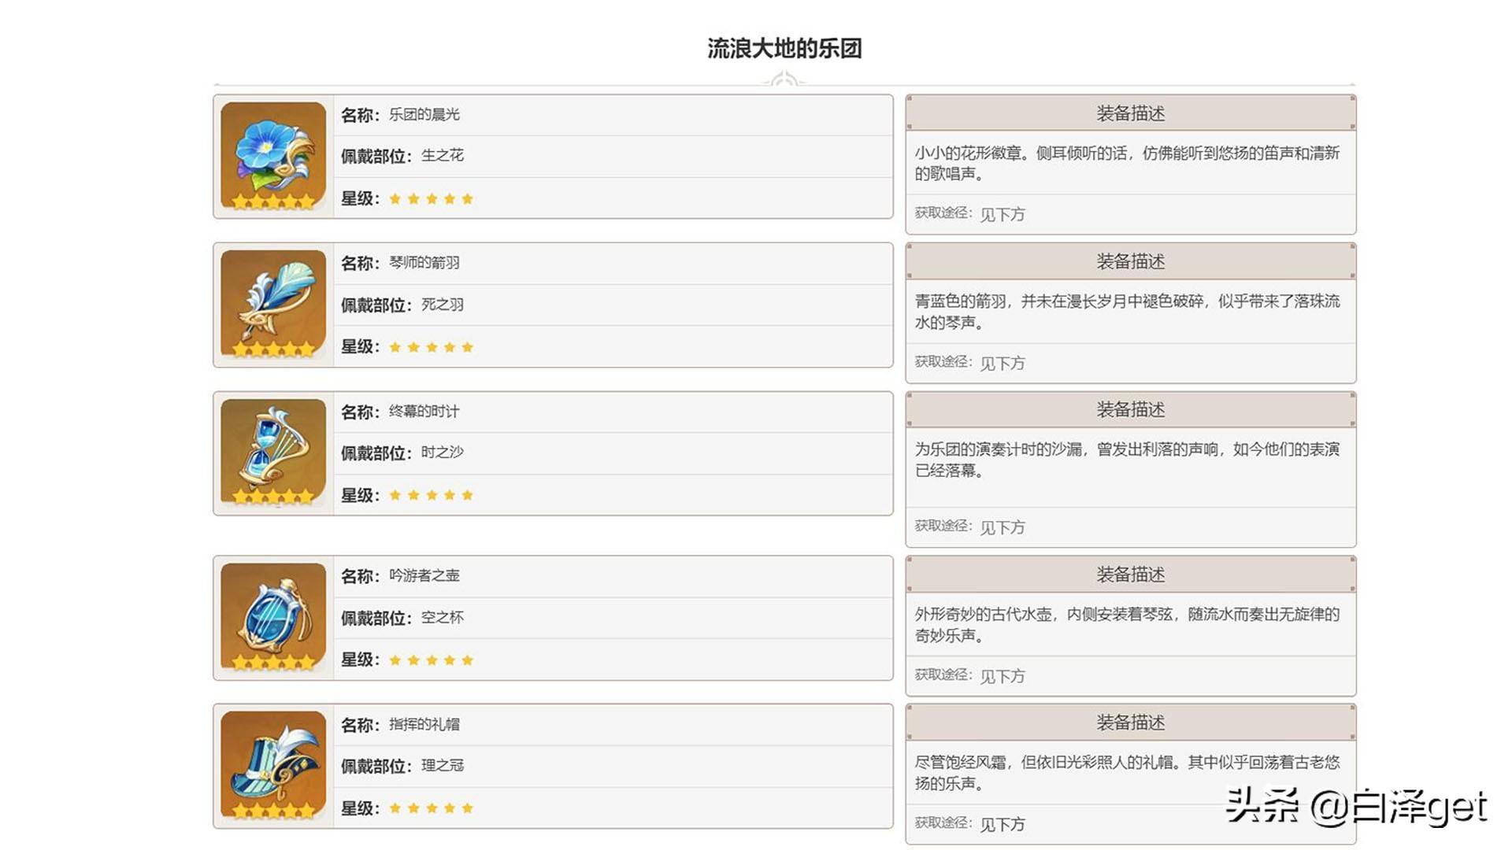
Task: Click the 星级 label in the 终幕的时计 card
Action: click(361, 495)
